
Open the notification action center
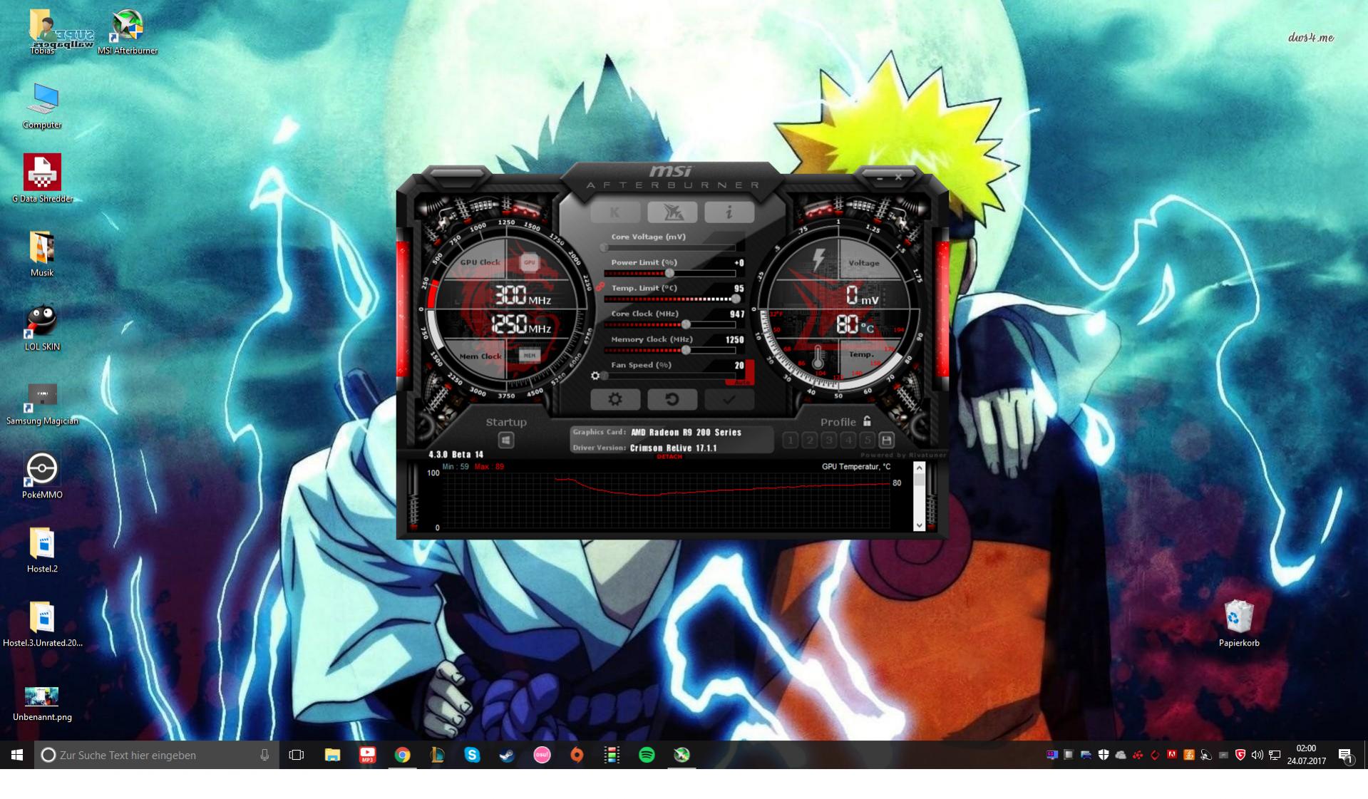point(1345,755)
